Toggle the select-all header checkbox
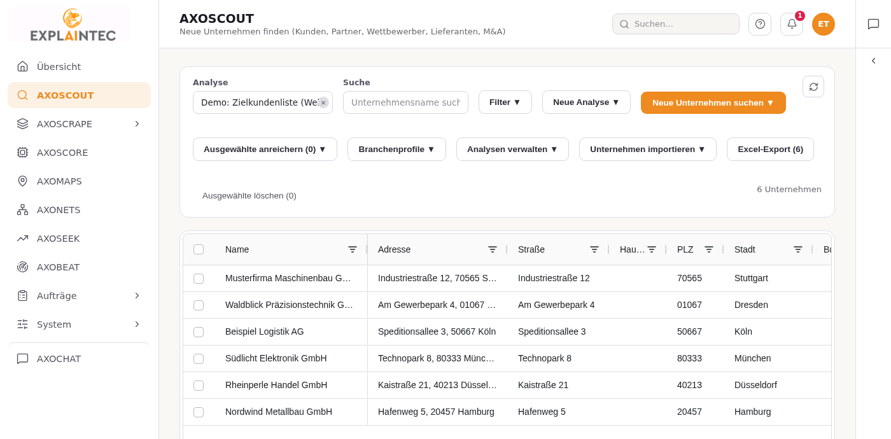Viewport: 891px width, 439px height. [x=199, y=249]
